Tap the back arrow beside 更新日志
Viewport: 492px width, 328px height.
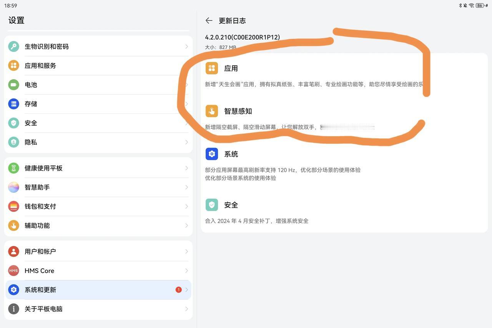[209, 21]
